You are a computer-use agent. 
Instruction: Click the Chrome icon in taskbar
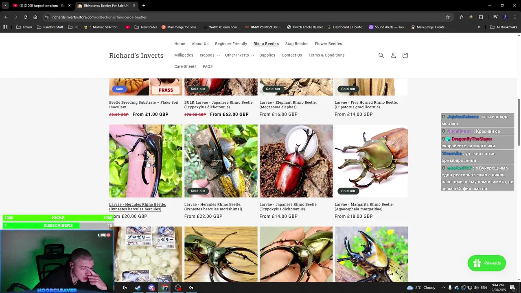tap(165, 288)
